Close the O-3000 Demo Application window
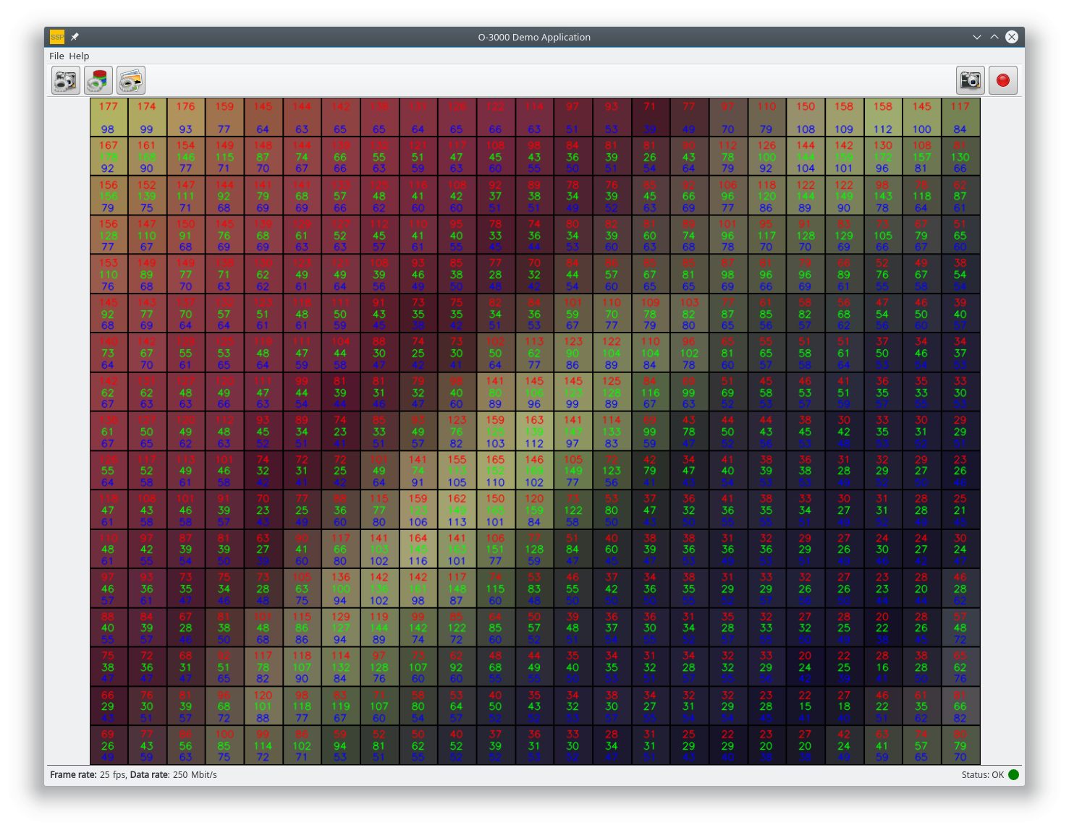1069x830 pixels. pyautogui.click(x=1012, y=37)
